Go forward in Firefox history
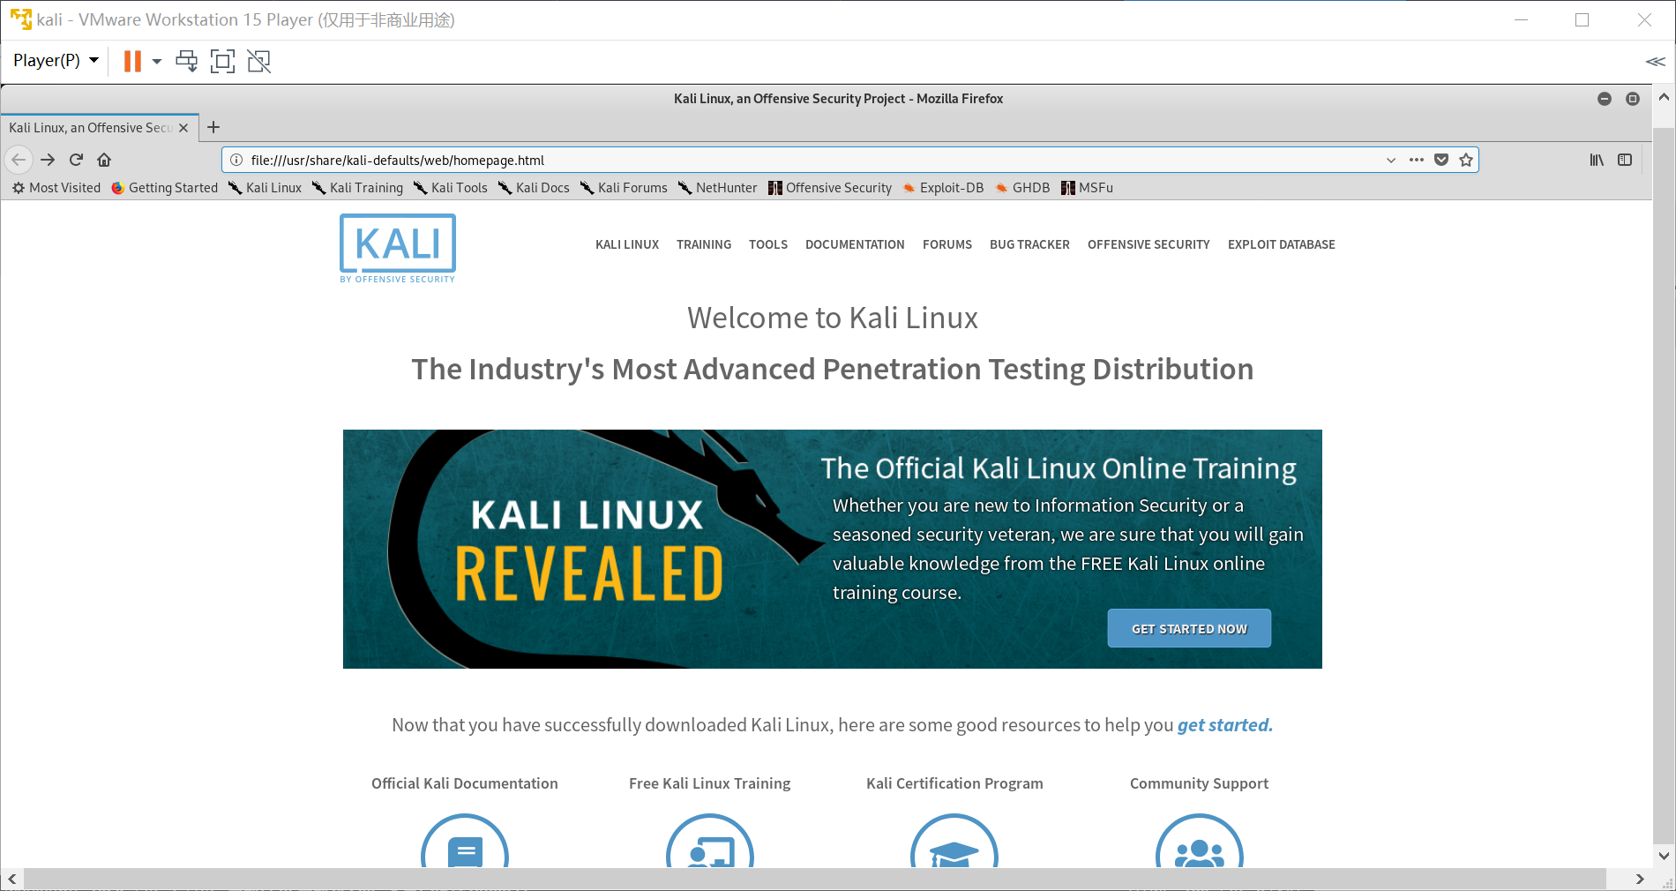This screenshot has height=891, width=1676. (48, 160)
